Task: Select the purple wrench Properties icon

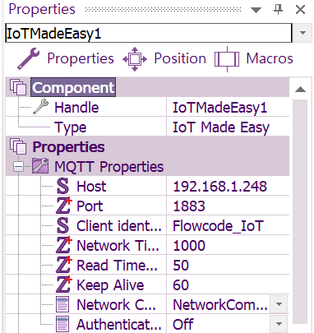Action: 28,58
